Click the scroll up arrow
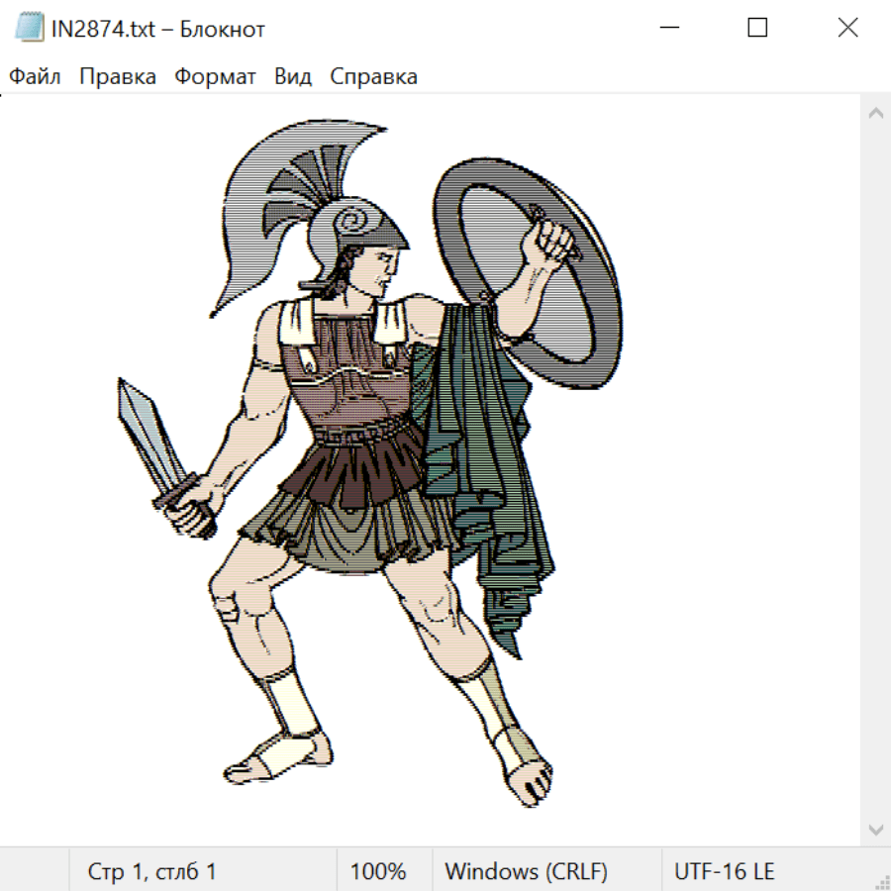Viewport: 891px width, 891px height. click(875, 113)
